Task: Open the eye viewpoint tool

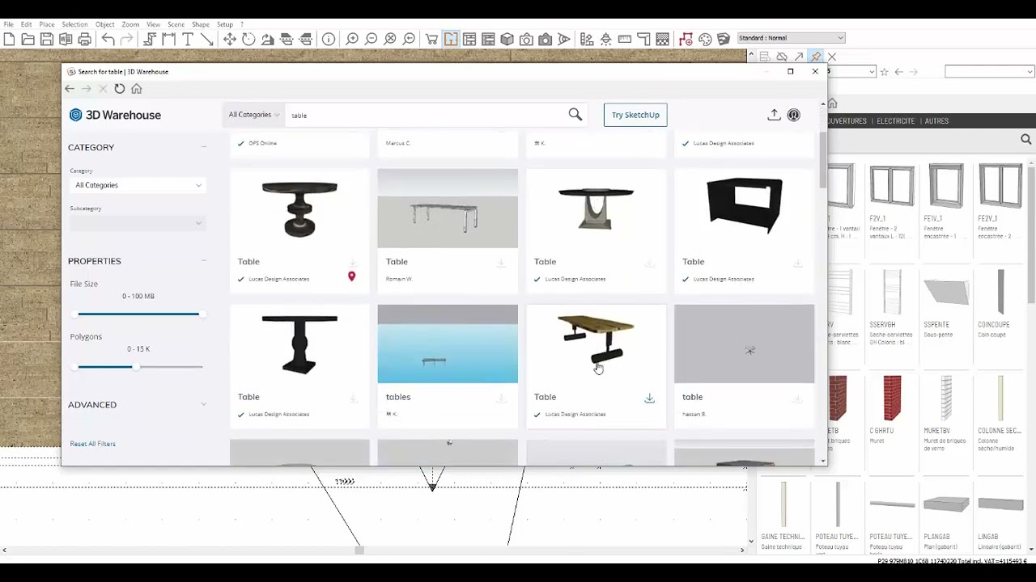Action: pyautogui.click(x=564, y=39)
